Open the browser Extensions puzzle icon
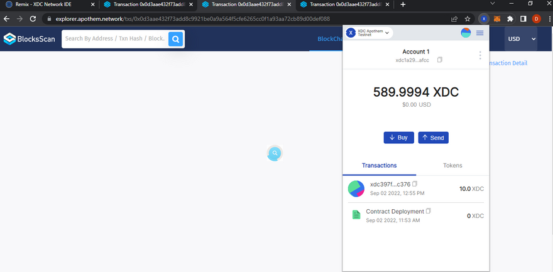Viewport: 553px width, 272px height. coord(510,19)
